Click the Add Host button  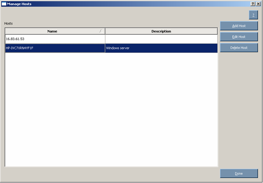pos(239,26)
